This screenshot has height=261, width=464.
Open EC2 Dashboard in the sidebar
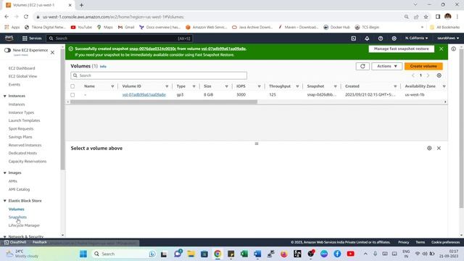[x=22, y=68]
